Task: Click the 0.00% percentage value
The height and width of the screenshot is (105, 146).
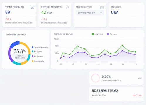Action: [106, 77]
